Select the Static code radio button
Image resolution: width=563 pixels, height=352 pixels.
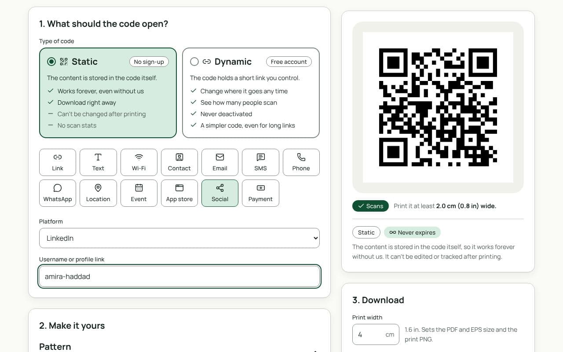coord(51,62)
